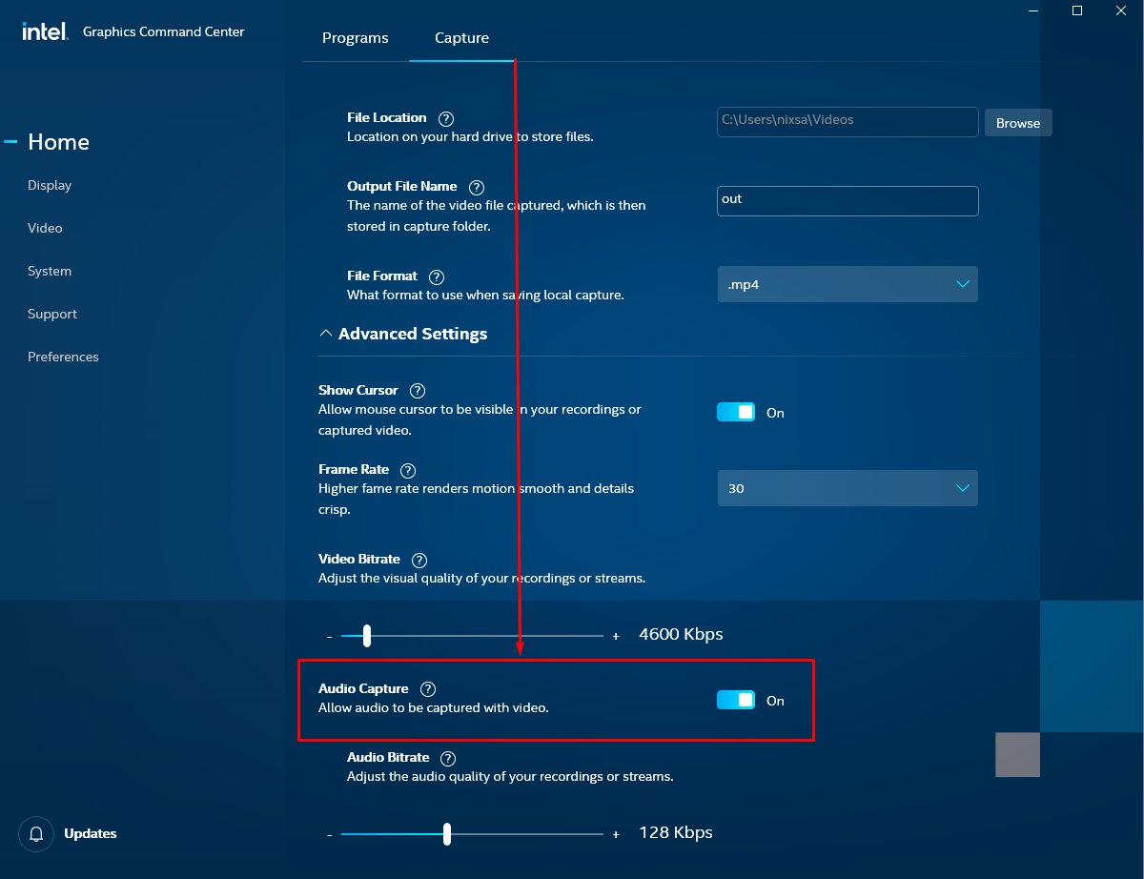The height and width of the screenshot is (879, 1144).
Task: Open the Preferences section
Action: 63,357
